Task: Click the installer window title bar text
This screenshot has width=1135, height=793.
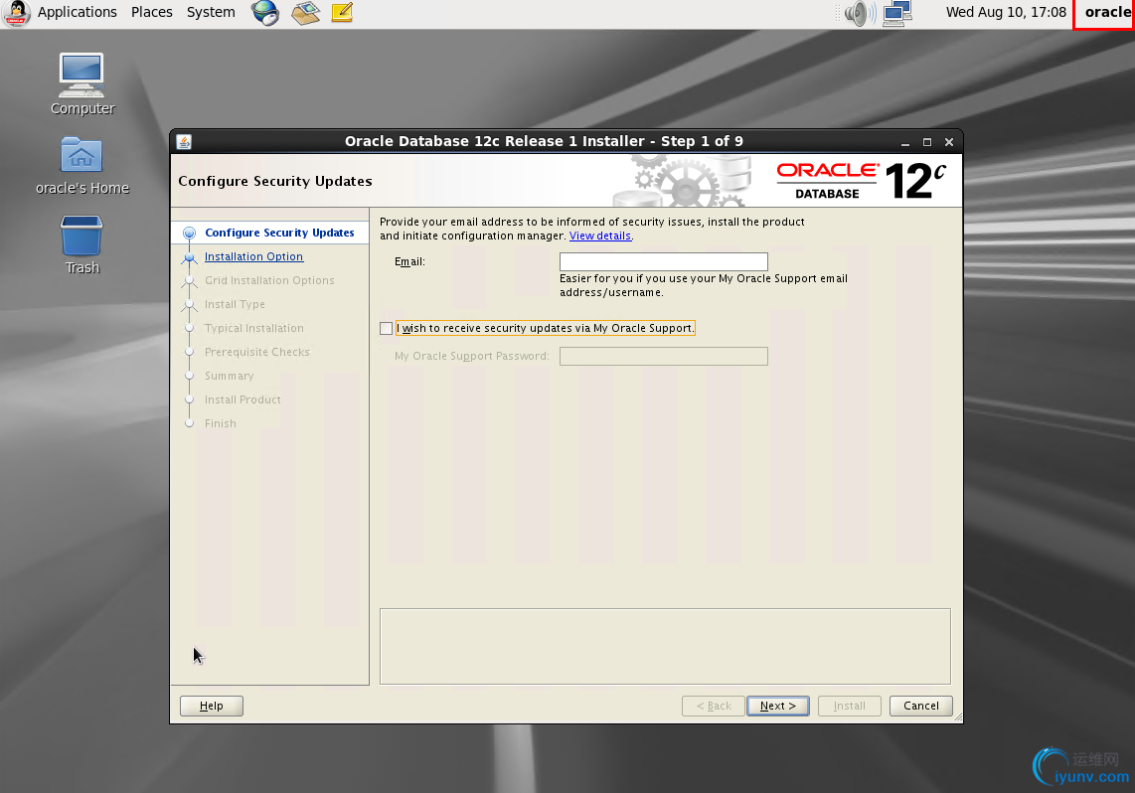Action: 544,141
